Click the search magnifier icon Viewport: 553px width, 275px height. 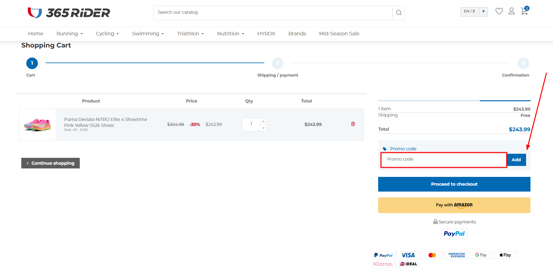(x=398, y=12)
